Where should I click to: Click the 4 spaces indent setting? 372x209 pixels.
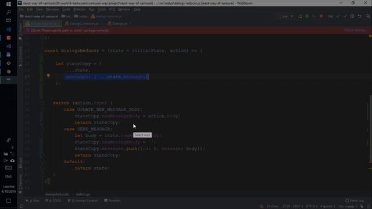[327, 207]
